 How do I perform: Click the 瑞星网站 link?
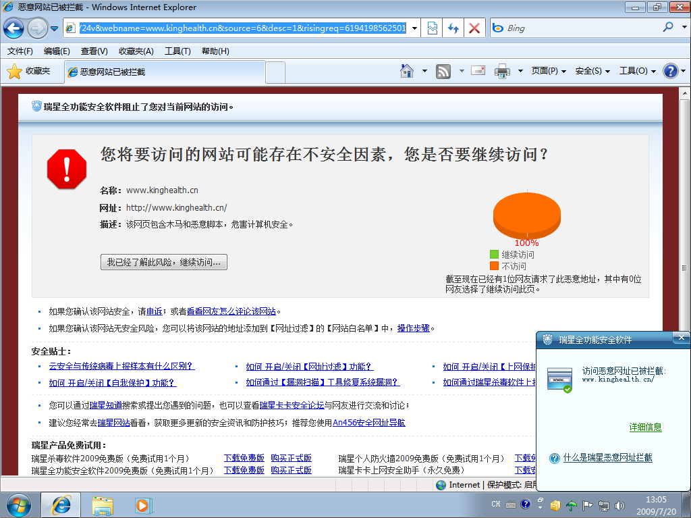pos(113,423)
